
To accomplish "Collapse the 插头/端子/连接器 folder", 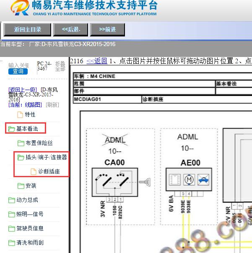I will [x=46, y=157].
